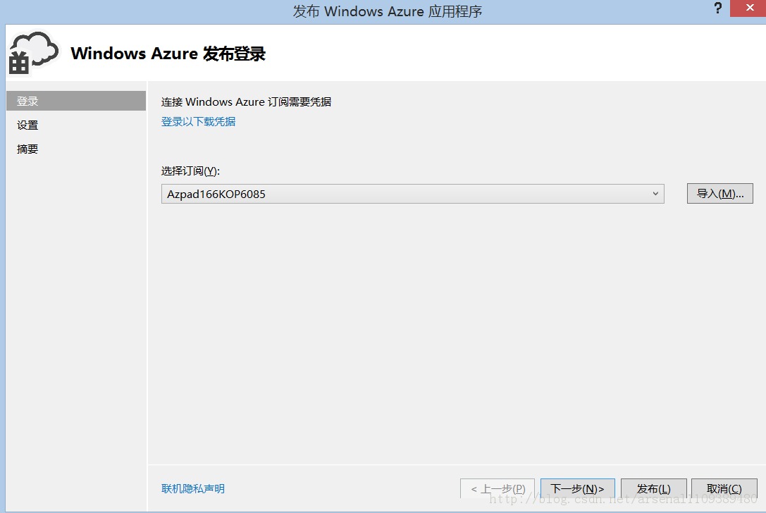Click the 发布(L) publish button
Viewport: 766px width, 513px height.
coord(654,488)
